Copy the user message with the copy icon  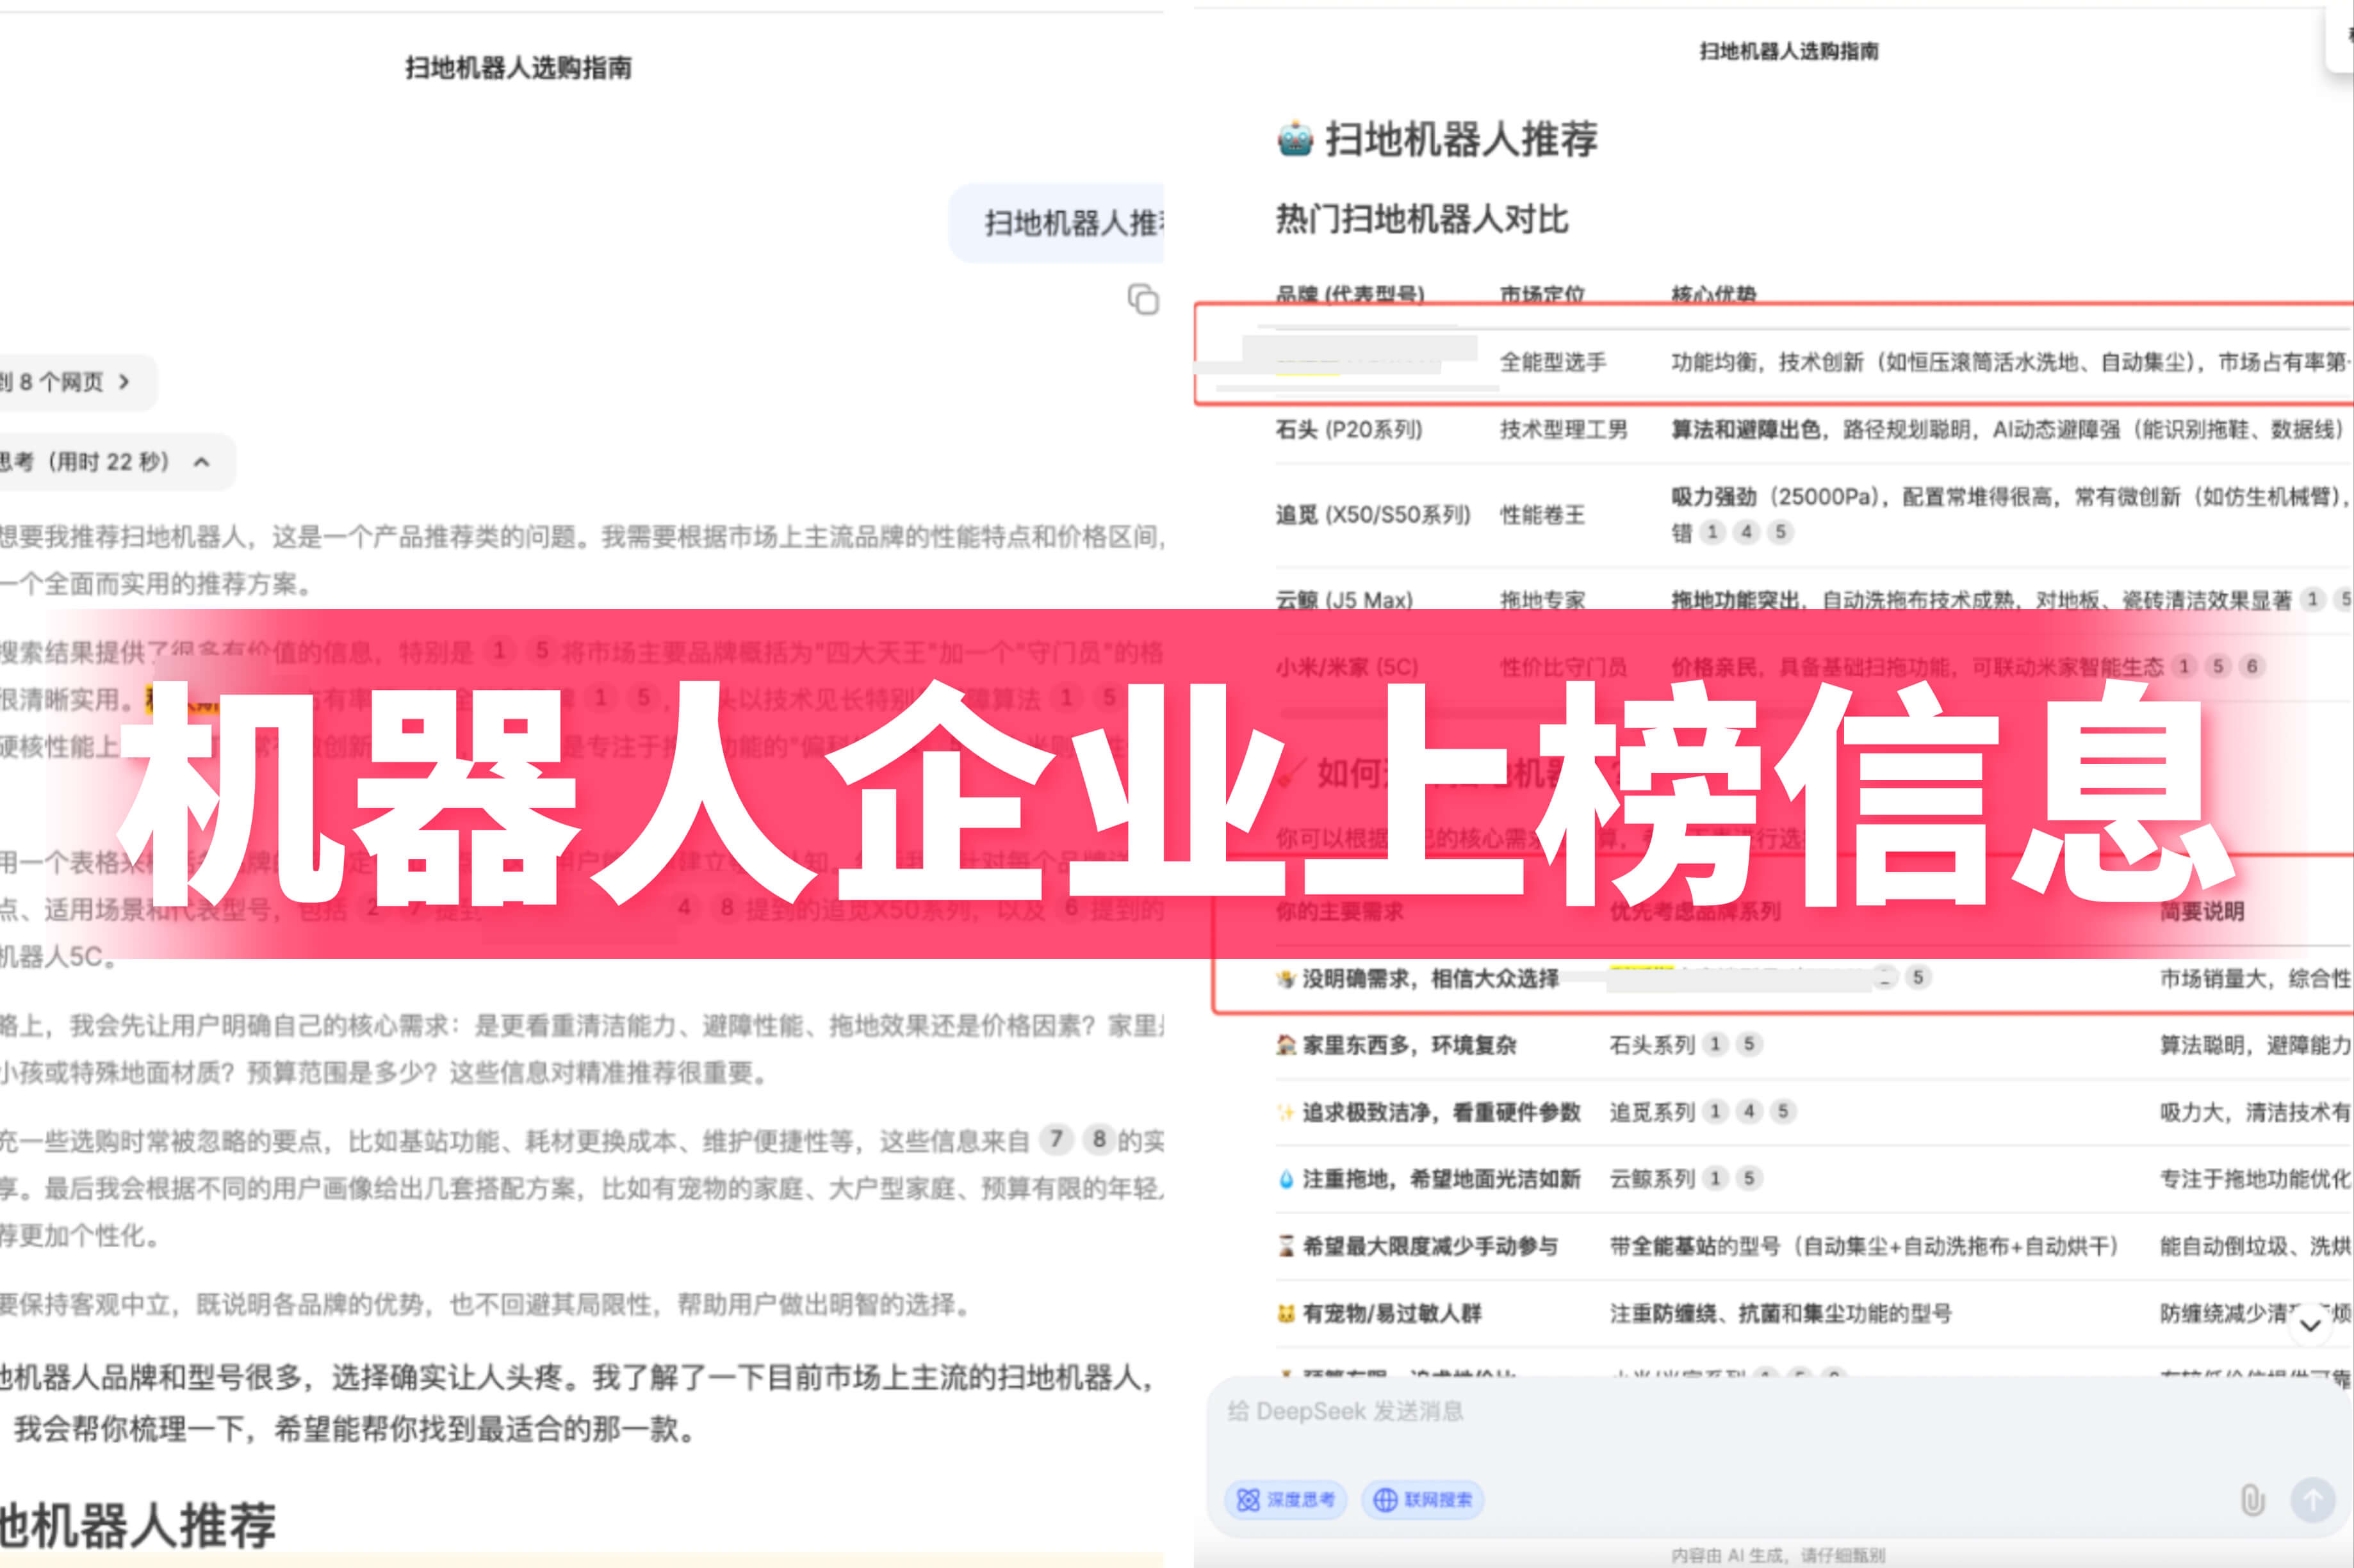(1143, 299)
